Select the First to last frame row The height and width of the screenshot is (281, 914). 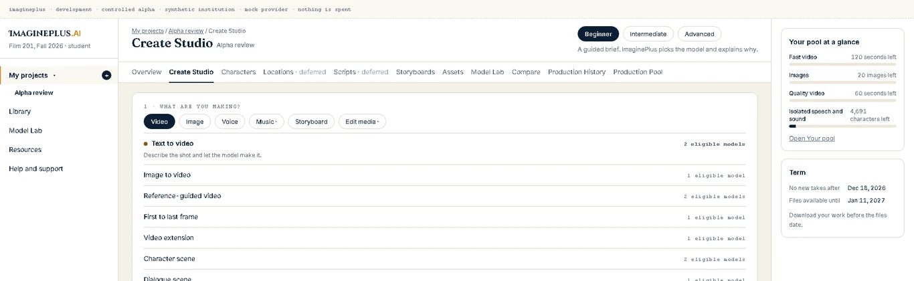point(444,217)
